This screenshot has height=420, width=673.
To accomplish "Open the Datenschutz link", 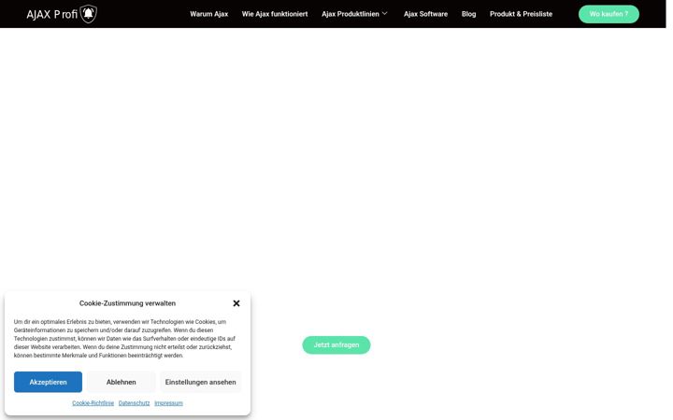I will pyautogui.click(x=134, y=403).
